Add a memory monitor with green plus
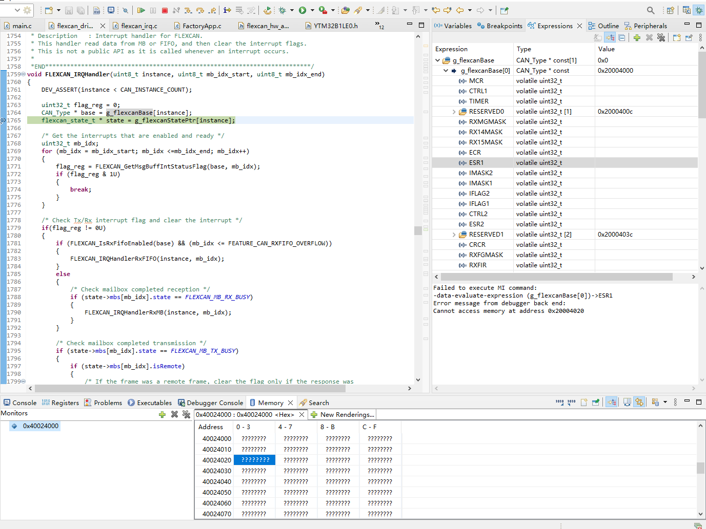 tap(162, 414)
